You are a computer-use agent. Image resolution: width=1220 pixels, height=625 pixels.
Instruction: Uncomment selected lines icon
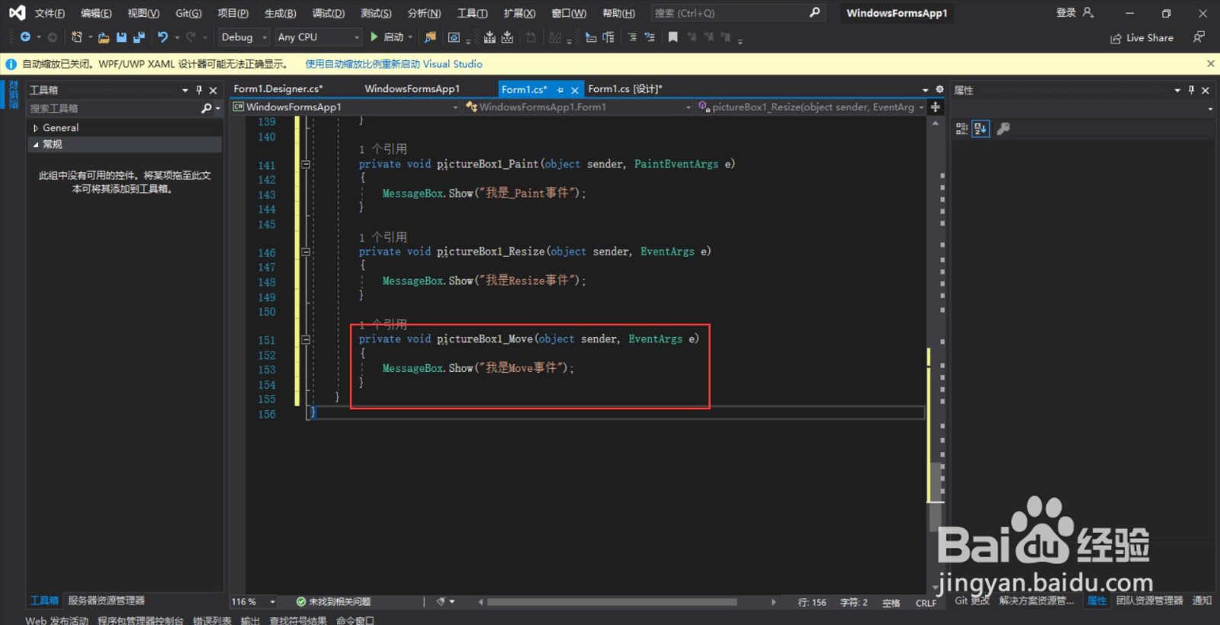[650, 37]
